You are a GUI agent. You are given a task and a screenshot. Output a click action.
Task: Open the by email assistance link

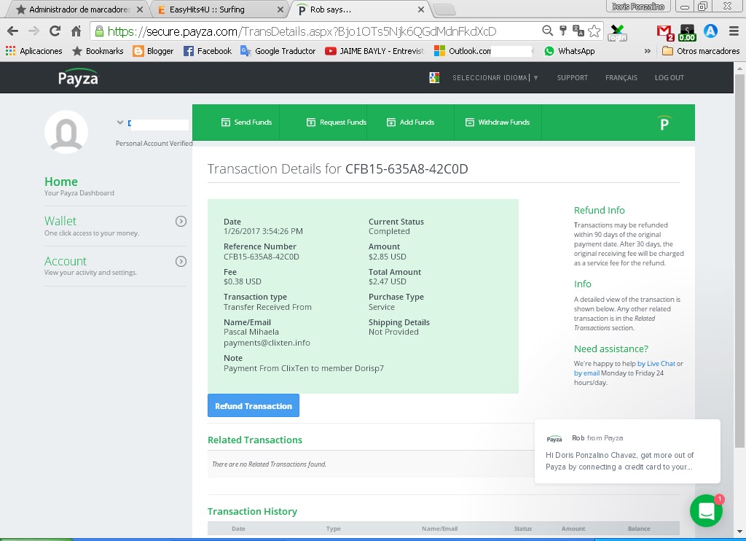586,373
